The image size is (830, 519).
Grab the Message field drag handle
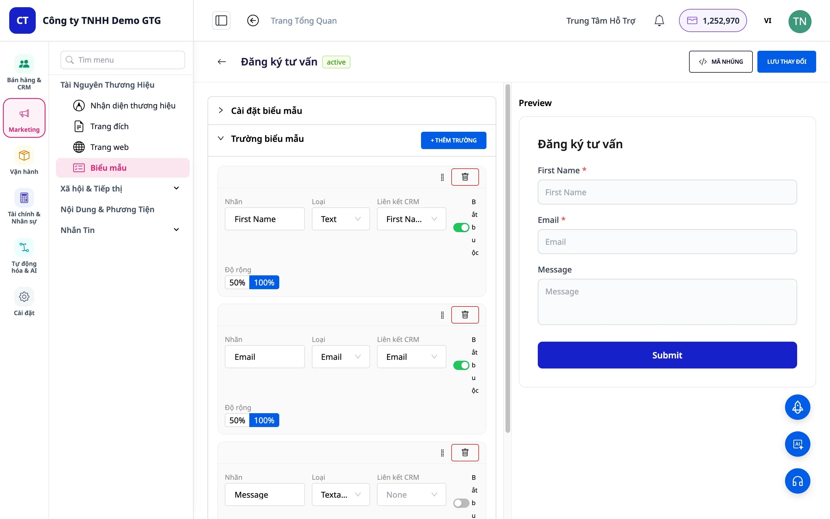pos(442,453)
